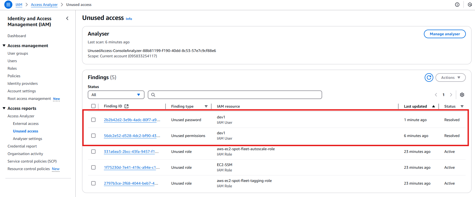Open Analyser settings in sidebar
This screenshot has width=475, height=197.
[x=27, y=139]
